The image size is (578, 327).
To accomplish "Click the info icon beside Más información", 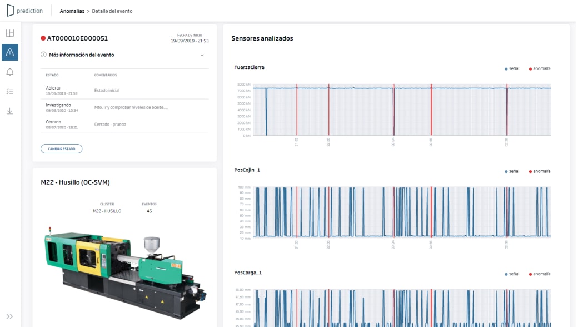I will point(43,55).
